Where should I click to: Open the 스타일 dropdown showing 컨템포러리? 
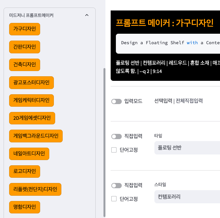click(187, 197)
